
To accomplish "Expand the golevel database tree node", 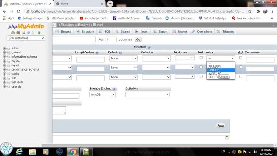I will (4, 52).
